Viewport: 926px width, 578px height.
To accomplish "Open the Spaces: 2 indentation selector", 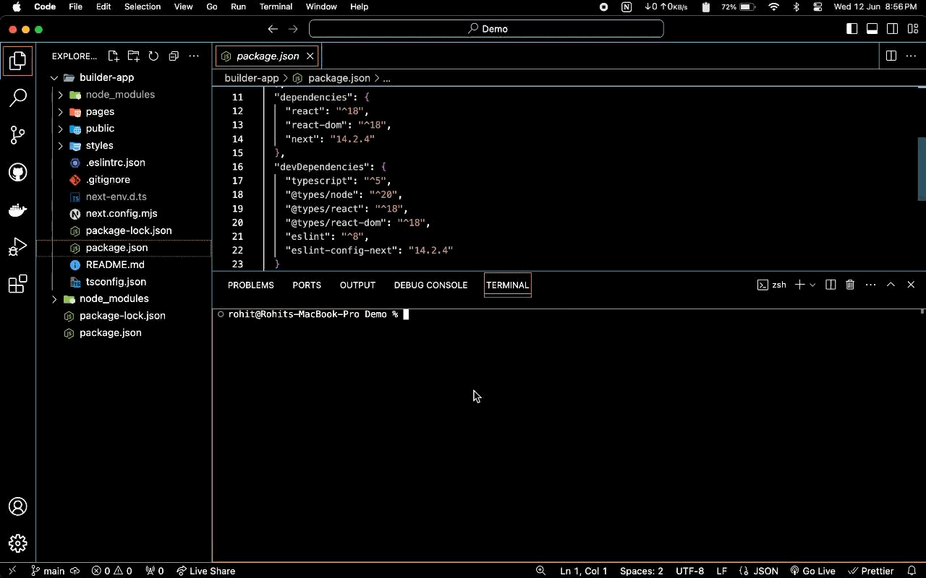I will click(x=641, y=571).
